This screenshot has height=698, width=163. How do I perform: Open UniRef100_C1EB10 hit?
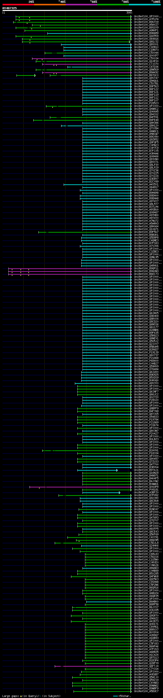(146, 47)
